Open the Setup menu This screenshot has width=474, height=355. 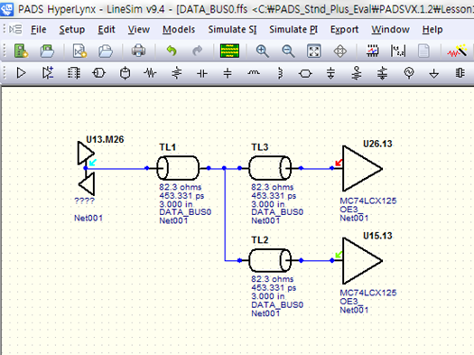[x=72, y=29]
